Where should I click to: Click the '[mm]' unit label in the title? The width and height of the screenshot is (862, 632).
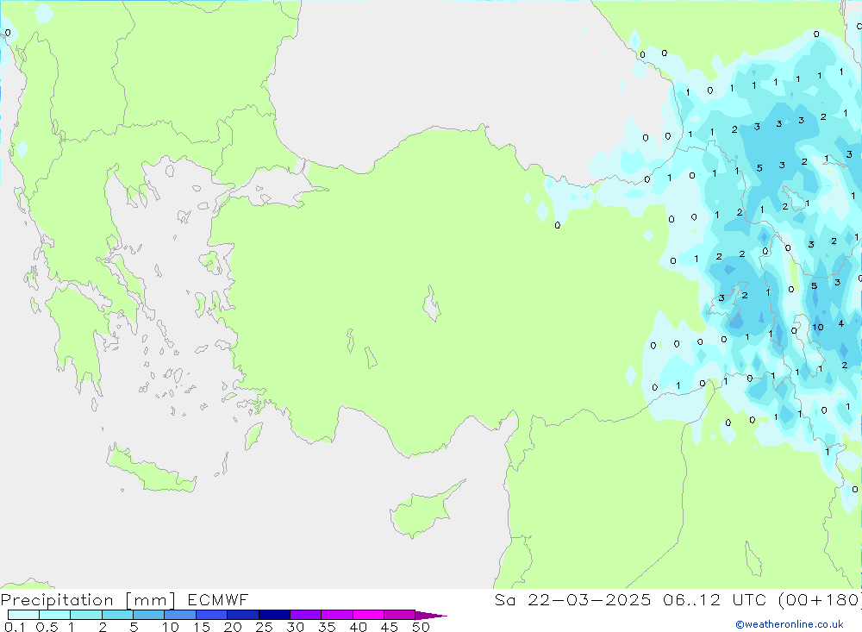pyautogui.click(x=151, y=599)
